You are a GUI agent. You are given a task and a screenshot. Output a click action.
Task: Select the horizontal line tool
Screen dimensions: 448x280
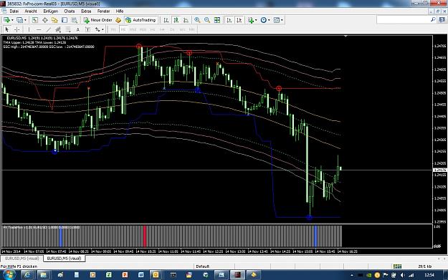tap(39, 29)
